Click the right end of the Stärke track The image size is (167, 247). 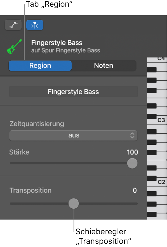(137, 164)
